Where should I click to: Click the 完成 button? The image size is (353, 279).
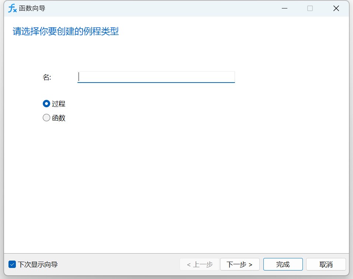tap(283, 264)
